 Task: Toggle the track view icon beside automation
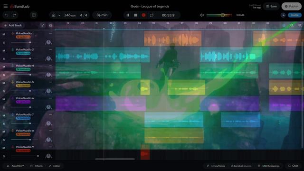coord(51,25)
